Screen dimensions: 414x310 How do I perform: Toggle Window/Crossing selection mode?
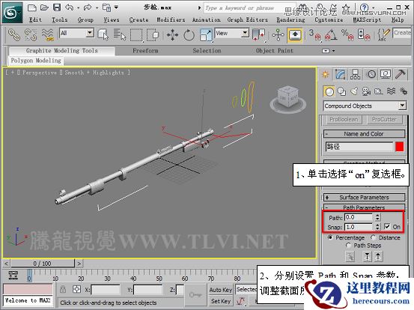click(153, 34)
